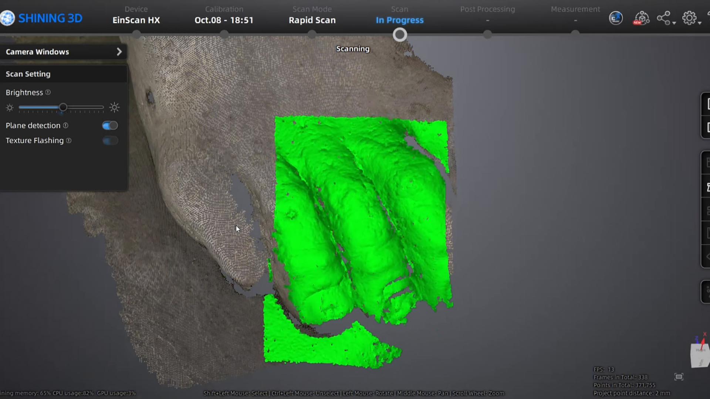Open the 3D cube icon with NEW badge

pyautogui.click(x=642, y=18)
